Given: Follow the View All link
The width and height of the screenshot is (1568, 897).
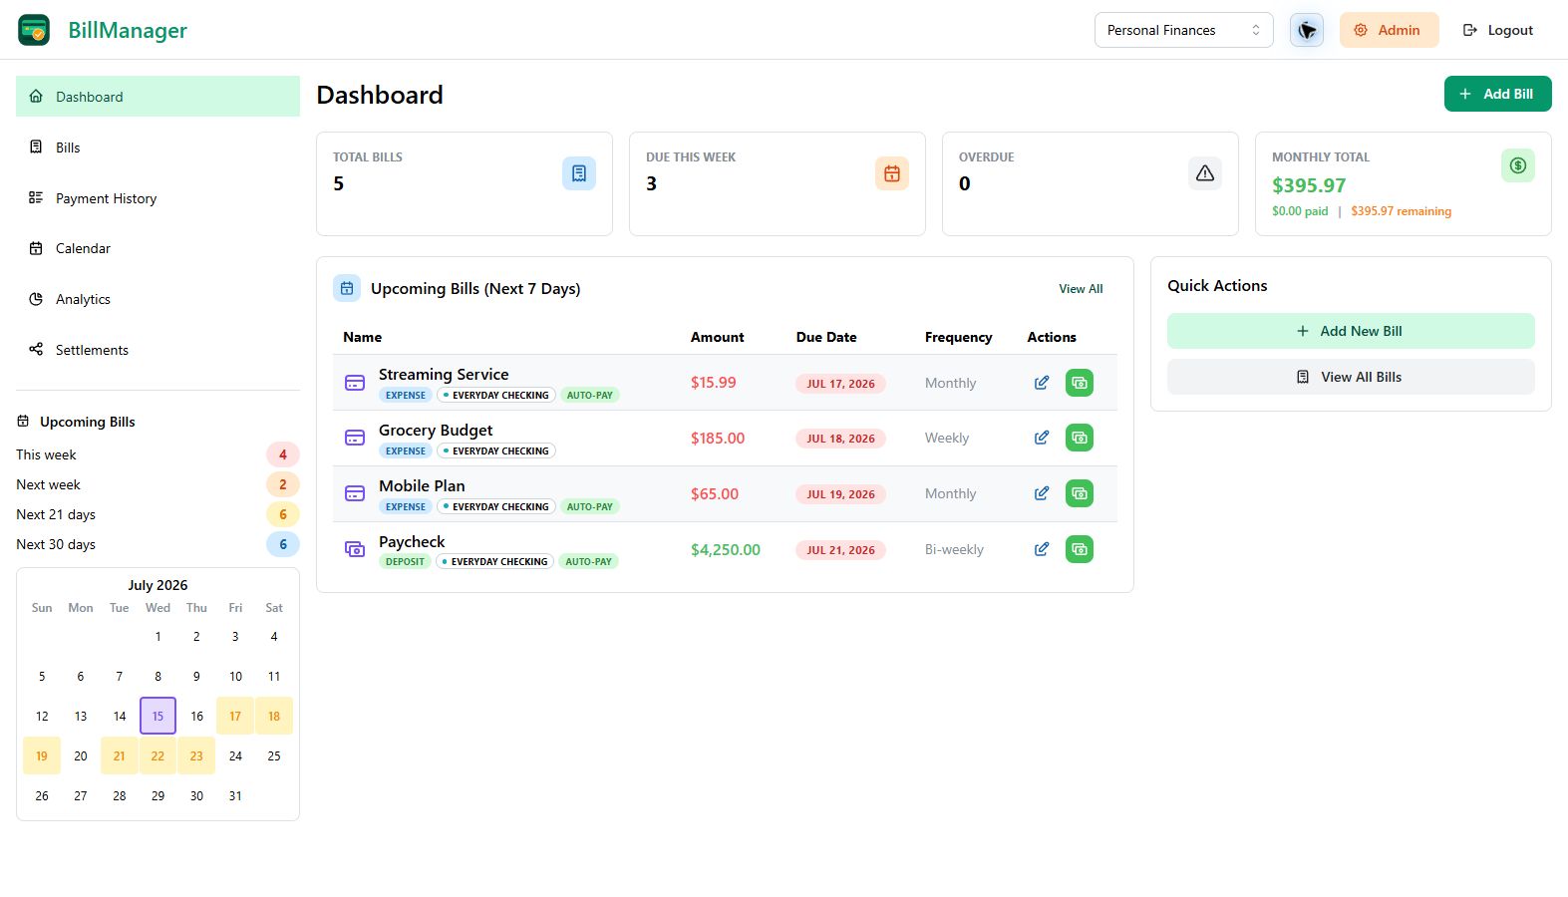Looking at the screenshot, I should pyautogui.click(x=1081, y=289).
